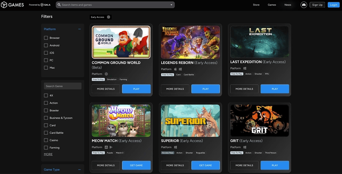Open the Discord icon in header
The image size is (342, 174).
pos(304,5)
